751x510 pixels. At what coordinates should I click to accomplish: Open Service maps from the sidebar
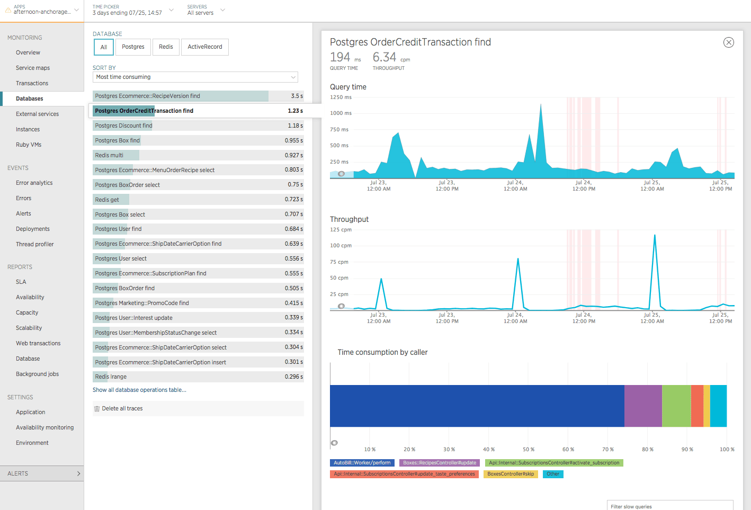[x=33, y=67]
